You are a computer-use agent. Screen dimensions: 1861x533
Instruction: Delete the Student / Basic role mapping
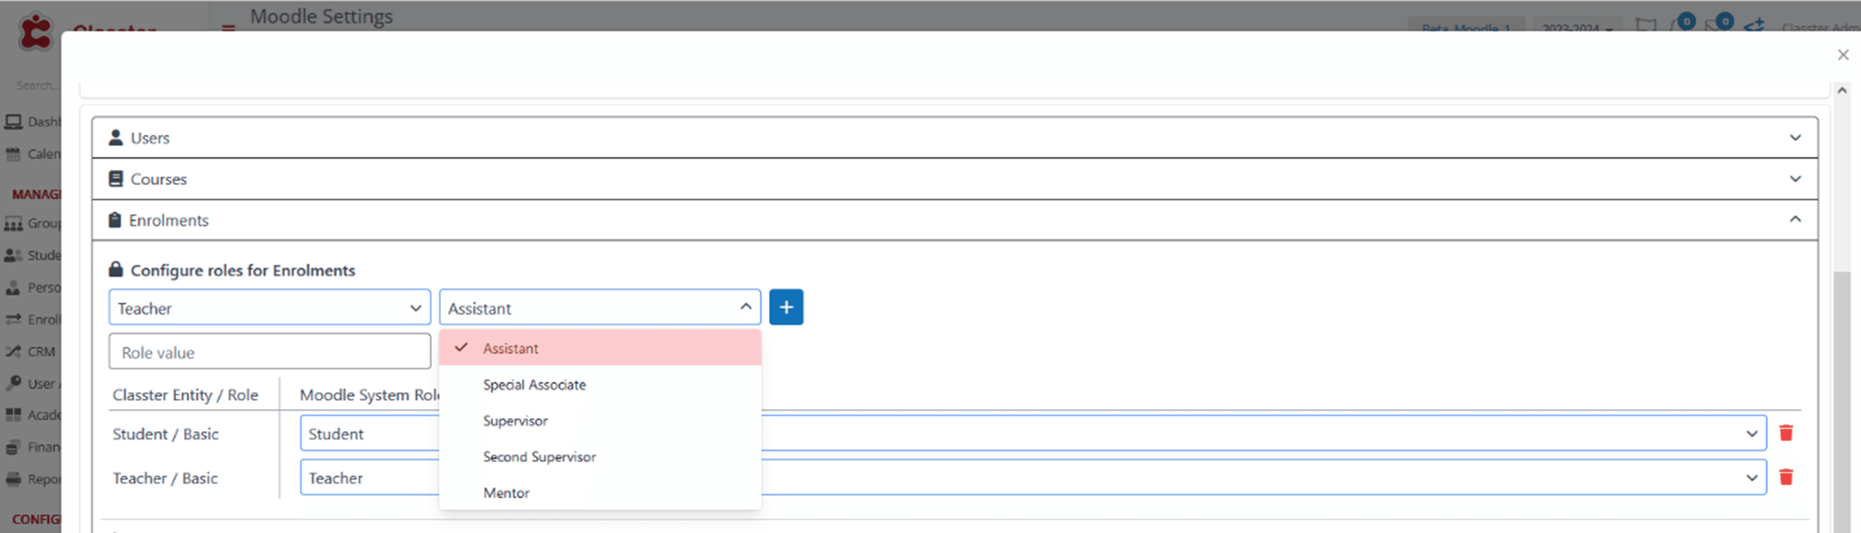[1786, 433]
